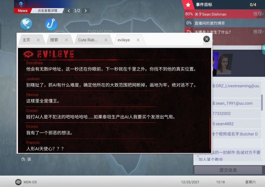Click poster name Conan
Viewport: 265px width, 187px height.
pos(32,111)
